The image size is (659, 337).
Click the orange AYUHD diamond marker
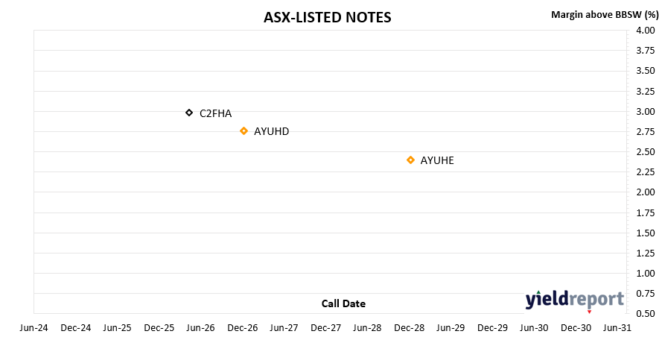243,130
